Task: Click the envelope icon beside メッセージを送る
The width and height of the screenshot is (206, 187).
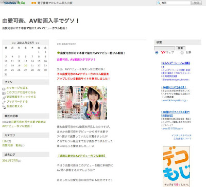Action: 4,89
